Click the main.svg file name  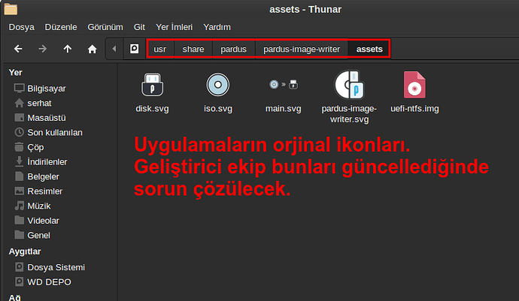pos(284,109)
